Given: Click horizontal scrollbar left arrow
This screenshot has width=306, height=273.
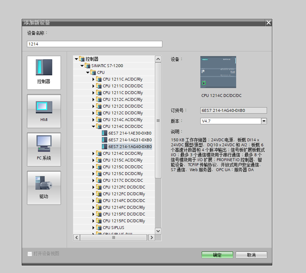Looking at the screenshot, I should click(x=76, y=238).
